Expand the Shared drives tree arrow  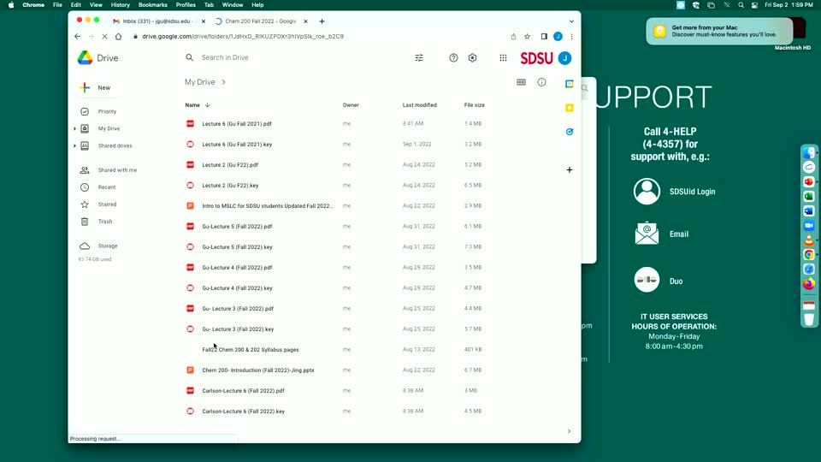(75, 146)
